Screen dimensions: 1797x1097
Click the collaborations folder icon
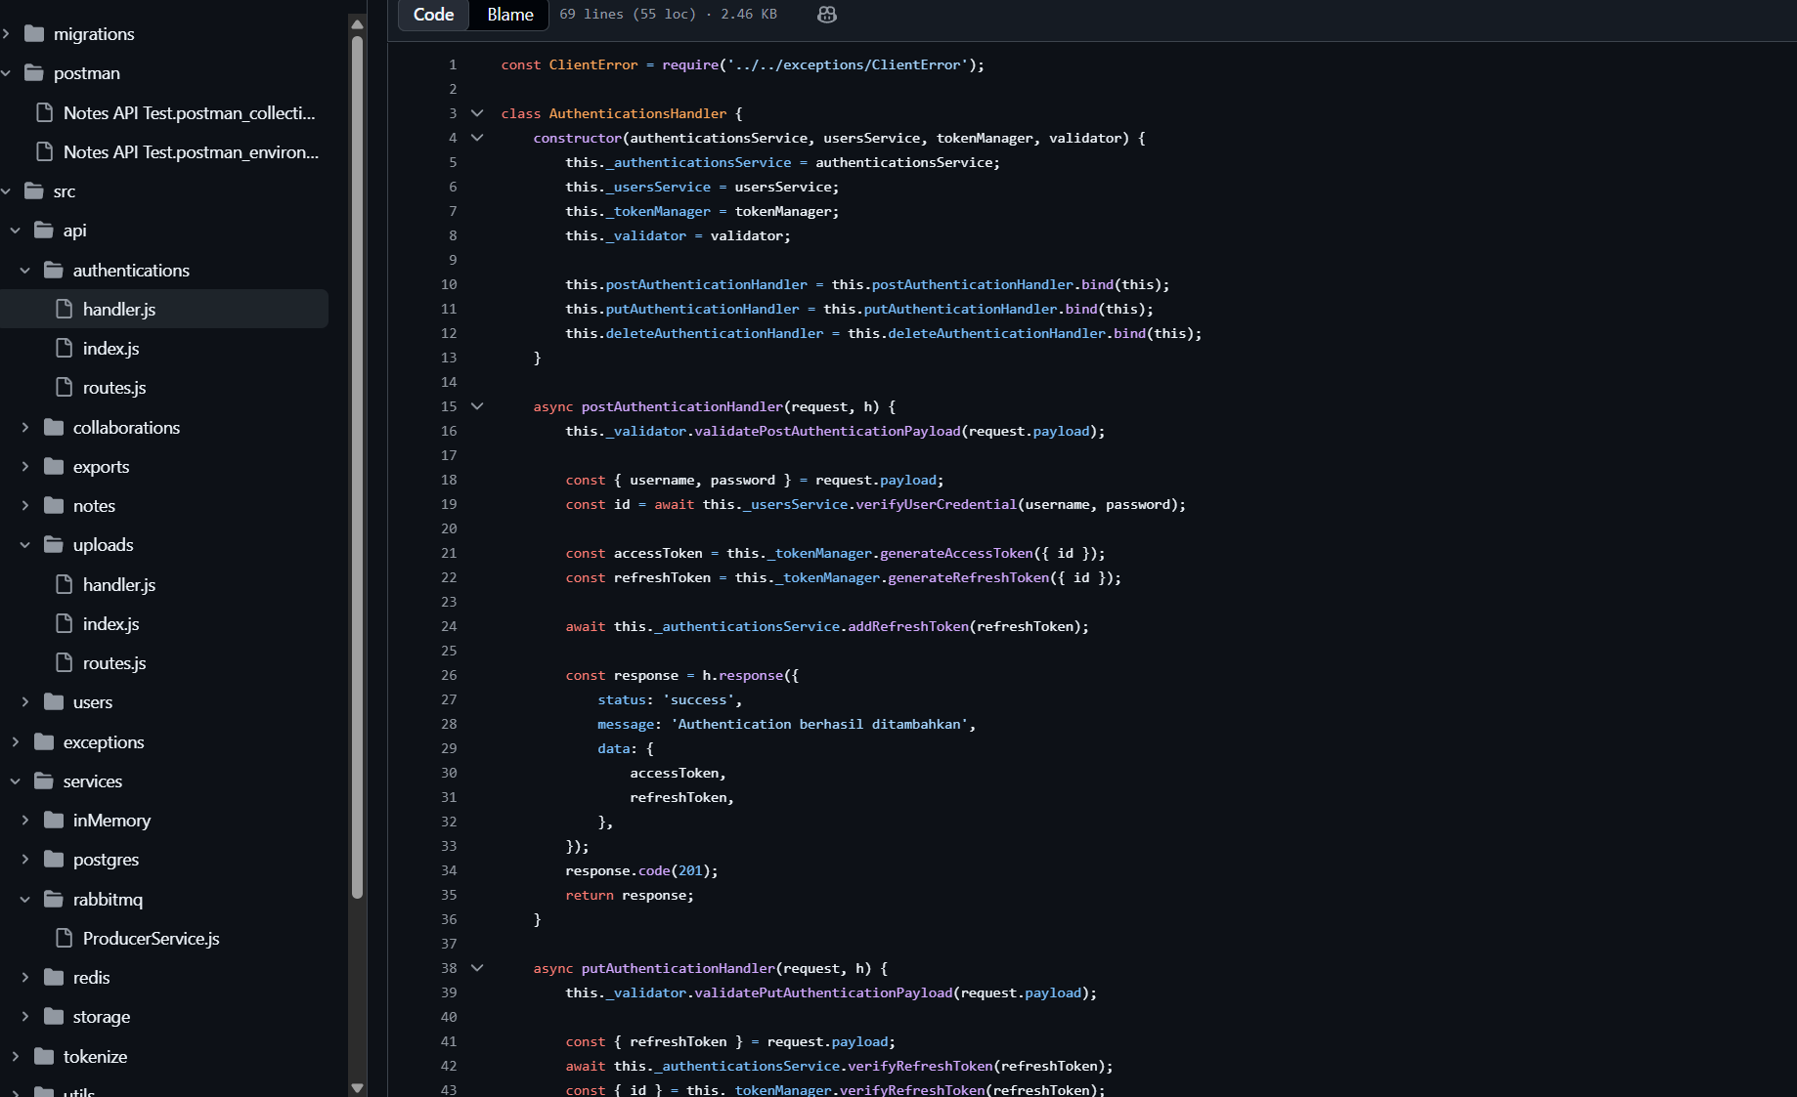coord(54,428)
